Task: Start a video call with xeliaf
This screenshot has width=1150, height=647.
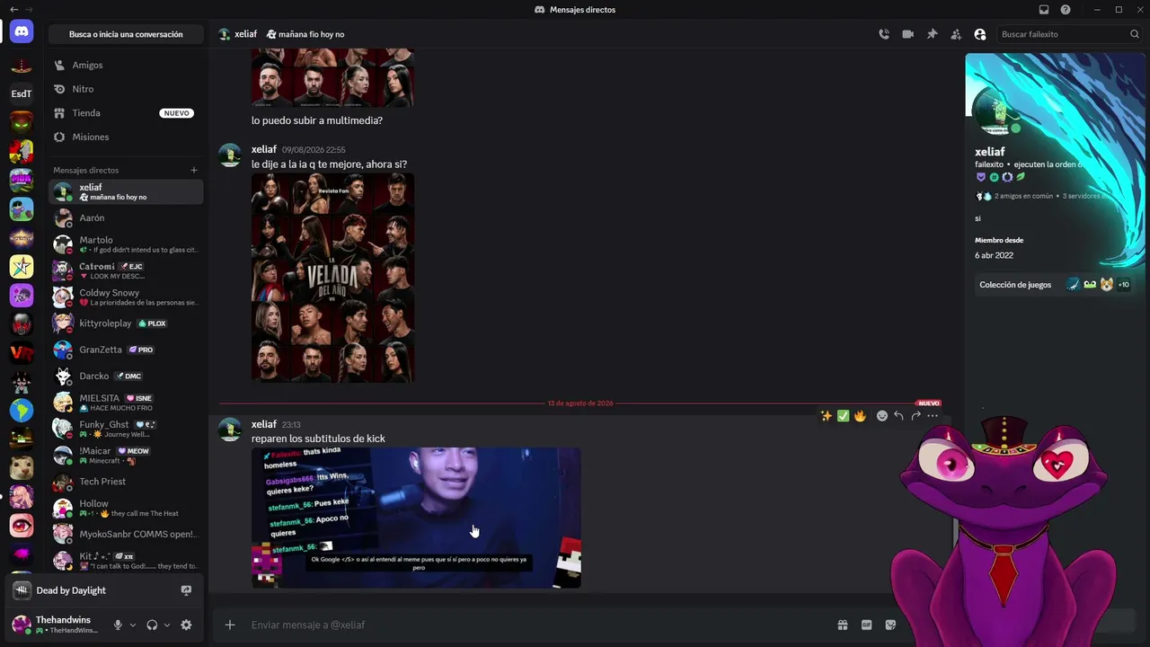Action: (x=908, y=34)
